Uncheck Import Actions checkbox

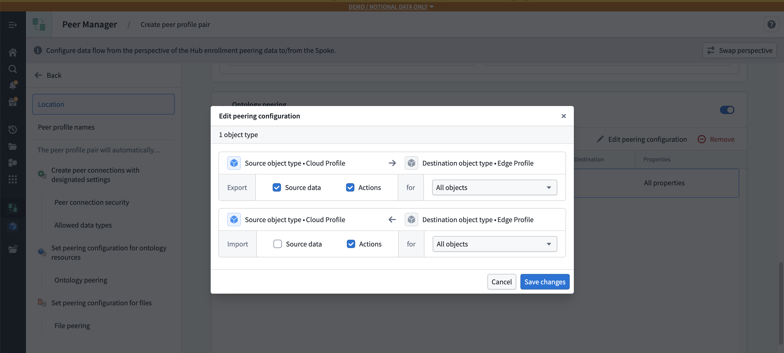click(x=350, y=244)
